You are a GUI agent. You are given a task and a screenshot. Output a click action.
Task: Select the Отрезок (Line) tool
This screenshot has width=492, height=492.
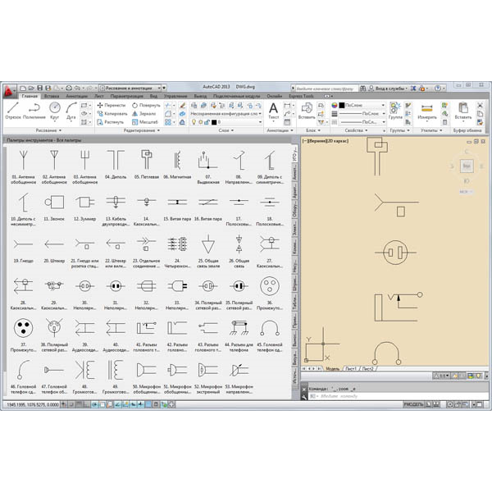[13, 111]
